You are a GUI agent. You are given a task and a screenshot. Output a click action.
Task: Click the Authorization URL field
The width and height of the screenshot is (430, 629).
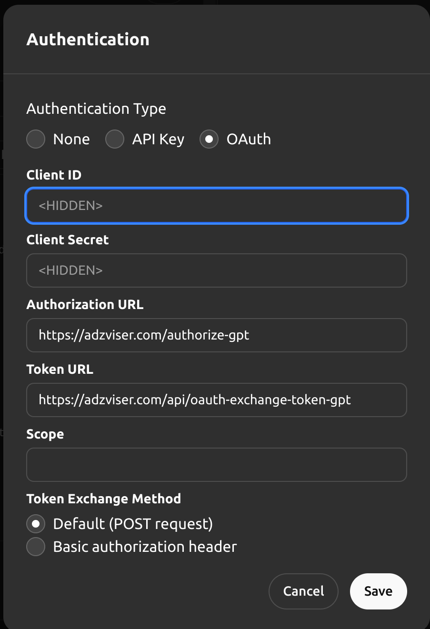coord(217,335)
